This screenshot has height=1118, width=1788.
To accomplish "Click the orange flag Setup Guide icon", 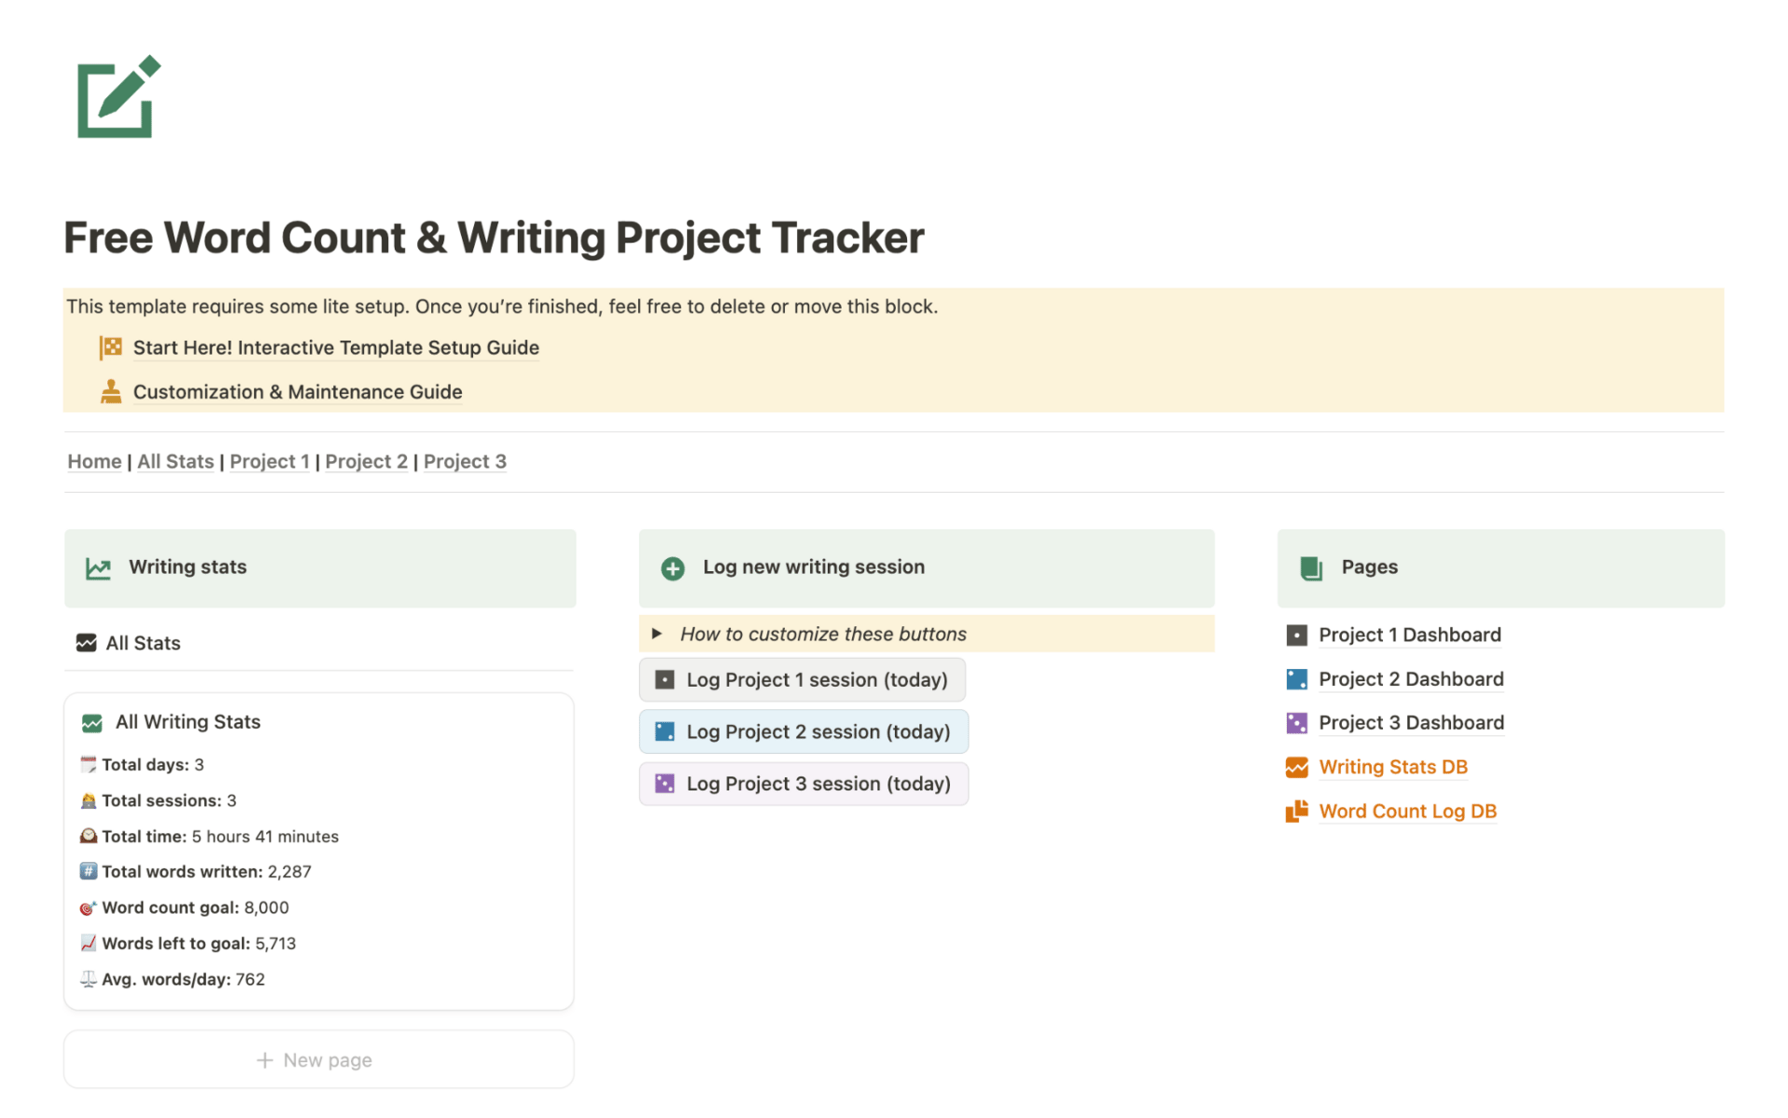I will click(x=111, y=348).
